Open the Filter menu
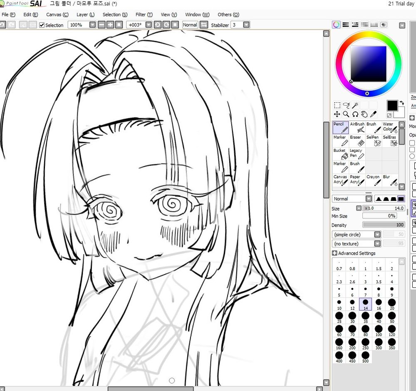 pos(144,15)
